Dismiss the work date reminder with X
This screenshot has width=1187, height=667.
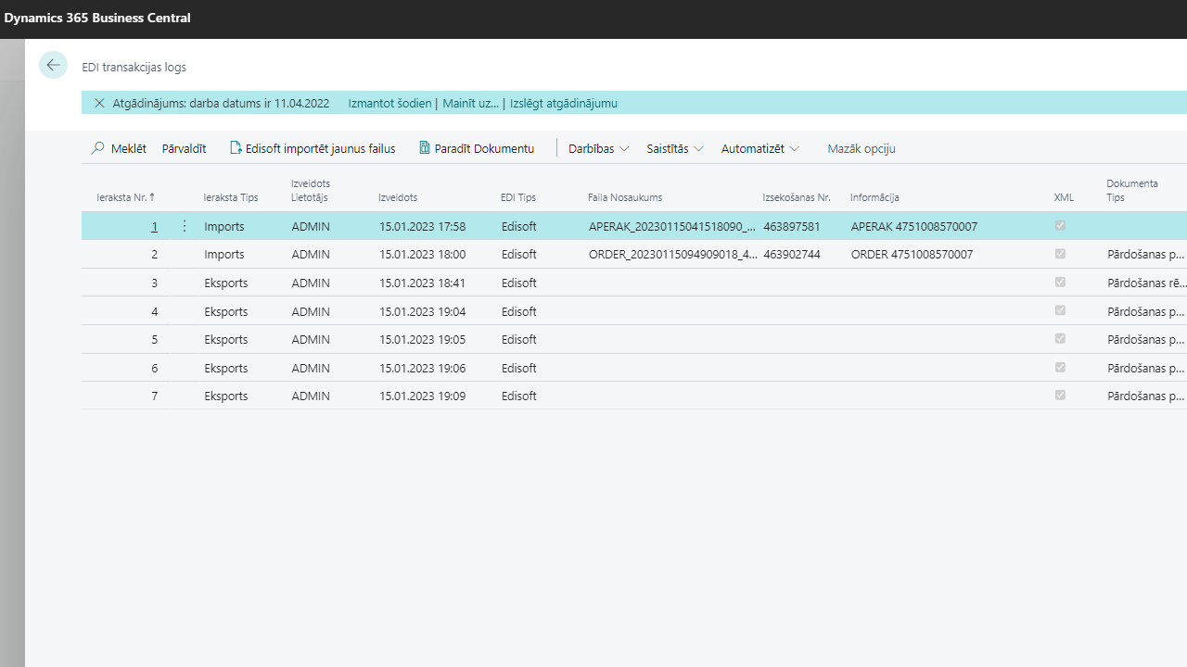tap(99, 103)
